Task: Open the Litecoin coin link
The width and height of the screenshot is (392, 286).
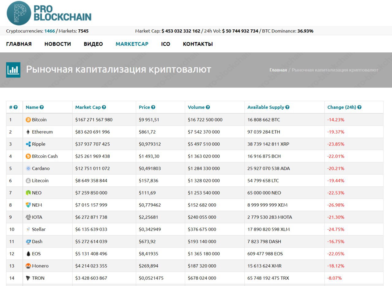Action: (x=40, y=181)
